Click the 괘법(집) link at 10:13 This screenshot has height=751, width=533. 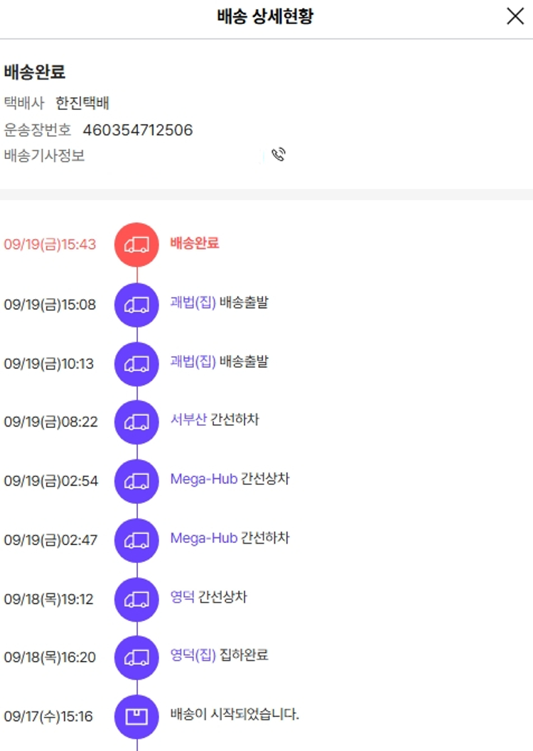[193, 362]
